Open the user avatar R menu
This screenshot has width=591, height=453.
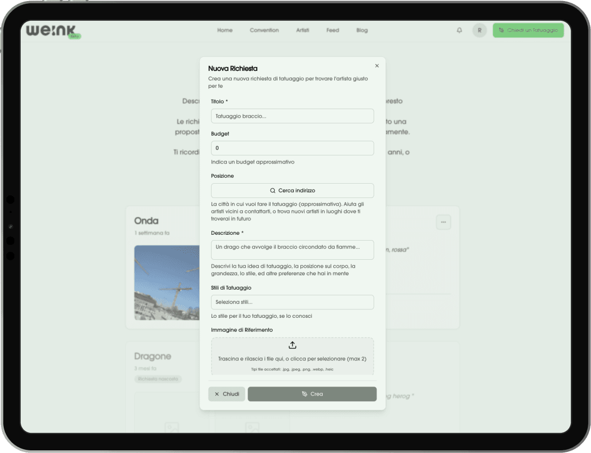[x=479, y=30]
